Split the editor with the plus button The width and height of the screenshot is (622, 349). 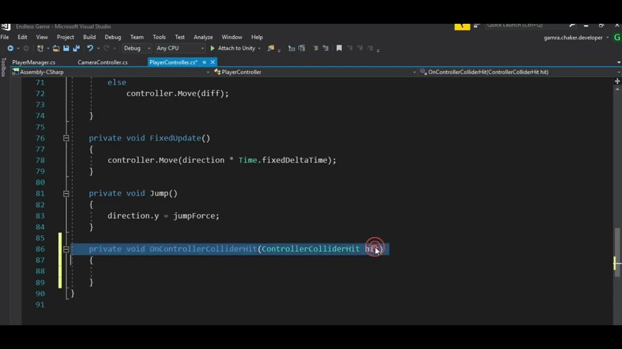coord(617,81)
